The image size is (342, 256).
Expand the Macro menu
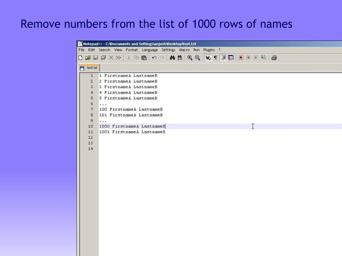coord(184,50)
